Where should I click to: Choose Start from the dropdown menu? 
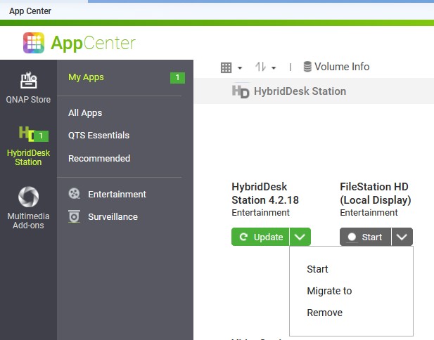(x=317, y=269)
